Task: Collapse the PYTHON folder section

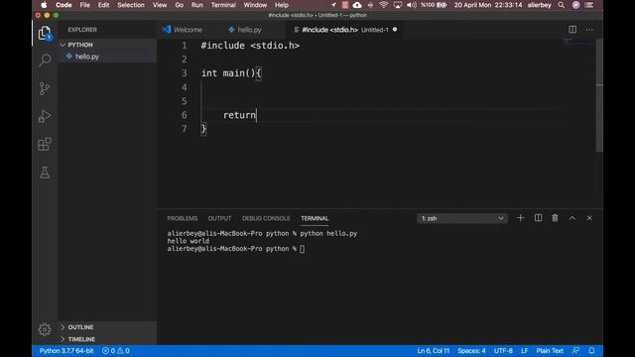Action: [107, 45]
